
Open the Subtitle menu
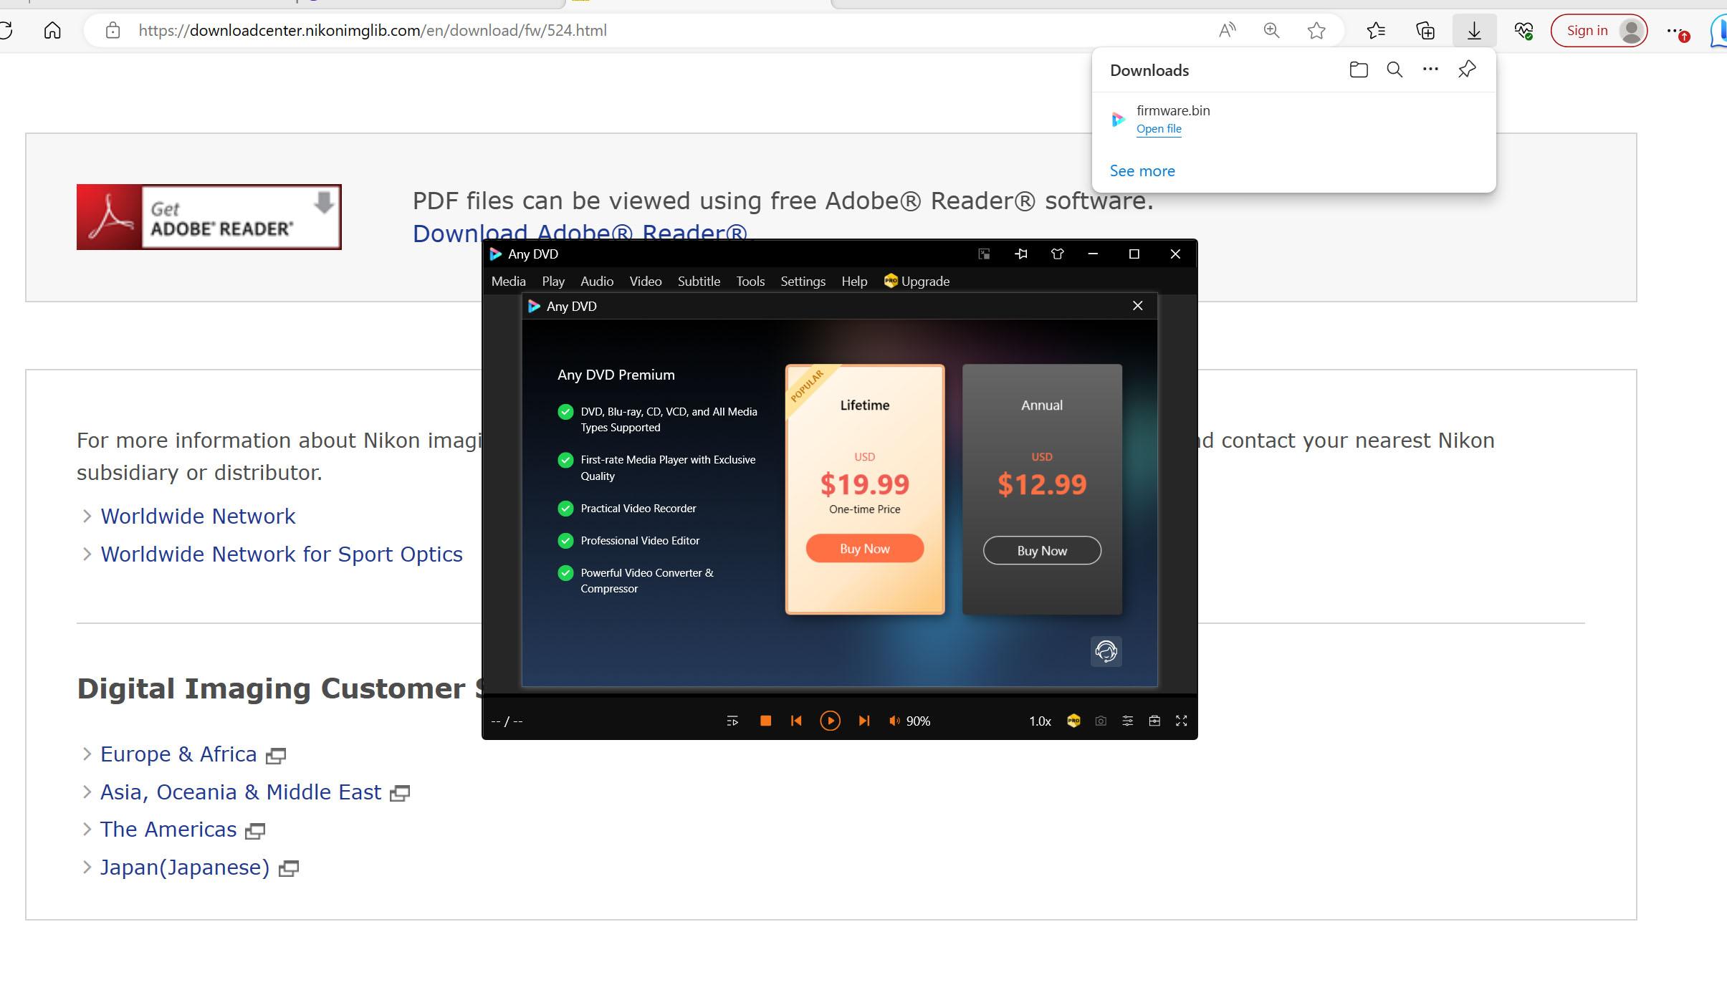[699, 282]
